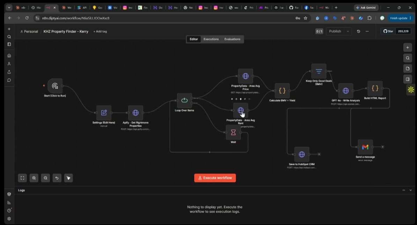
Task: Delete the hovered node via trash icon
Action: pos(241,99)
